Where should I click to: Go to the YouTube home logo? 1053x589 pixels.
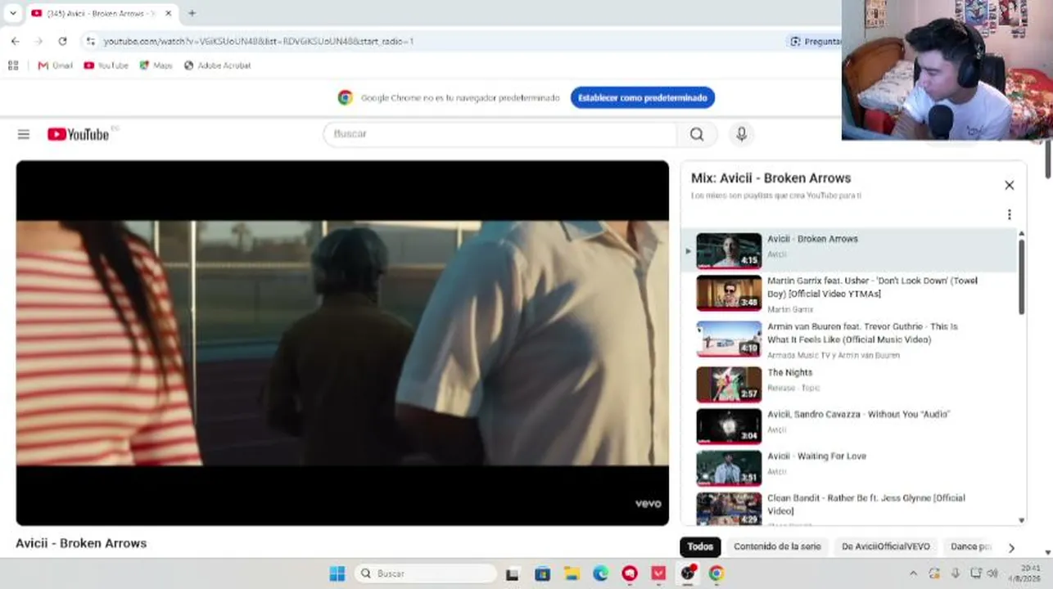pos(79,134)
